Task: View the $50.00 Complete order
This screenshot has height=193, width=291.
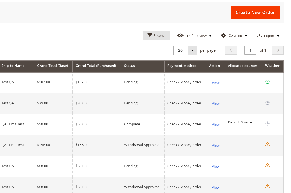Action: point(216,125)
